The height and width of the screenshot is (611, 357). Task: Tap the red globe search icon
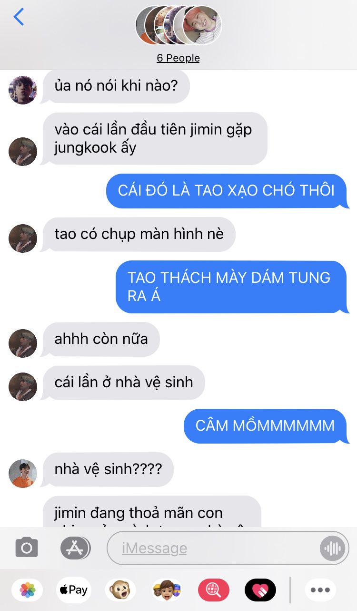(214, 590)
